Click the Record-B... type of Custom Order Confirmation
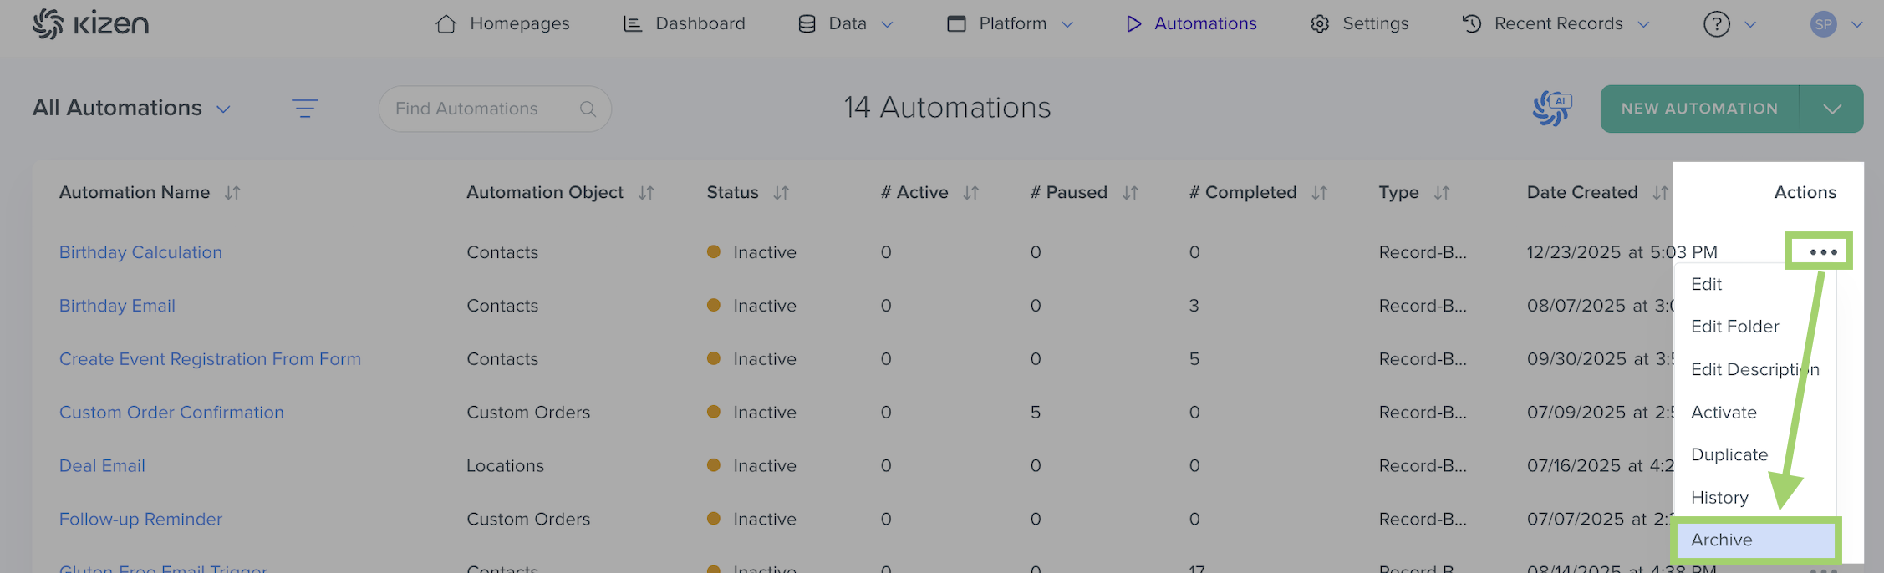Viewport: 1884px width, 573px height. click(1423, 413)
